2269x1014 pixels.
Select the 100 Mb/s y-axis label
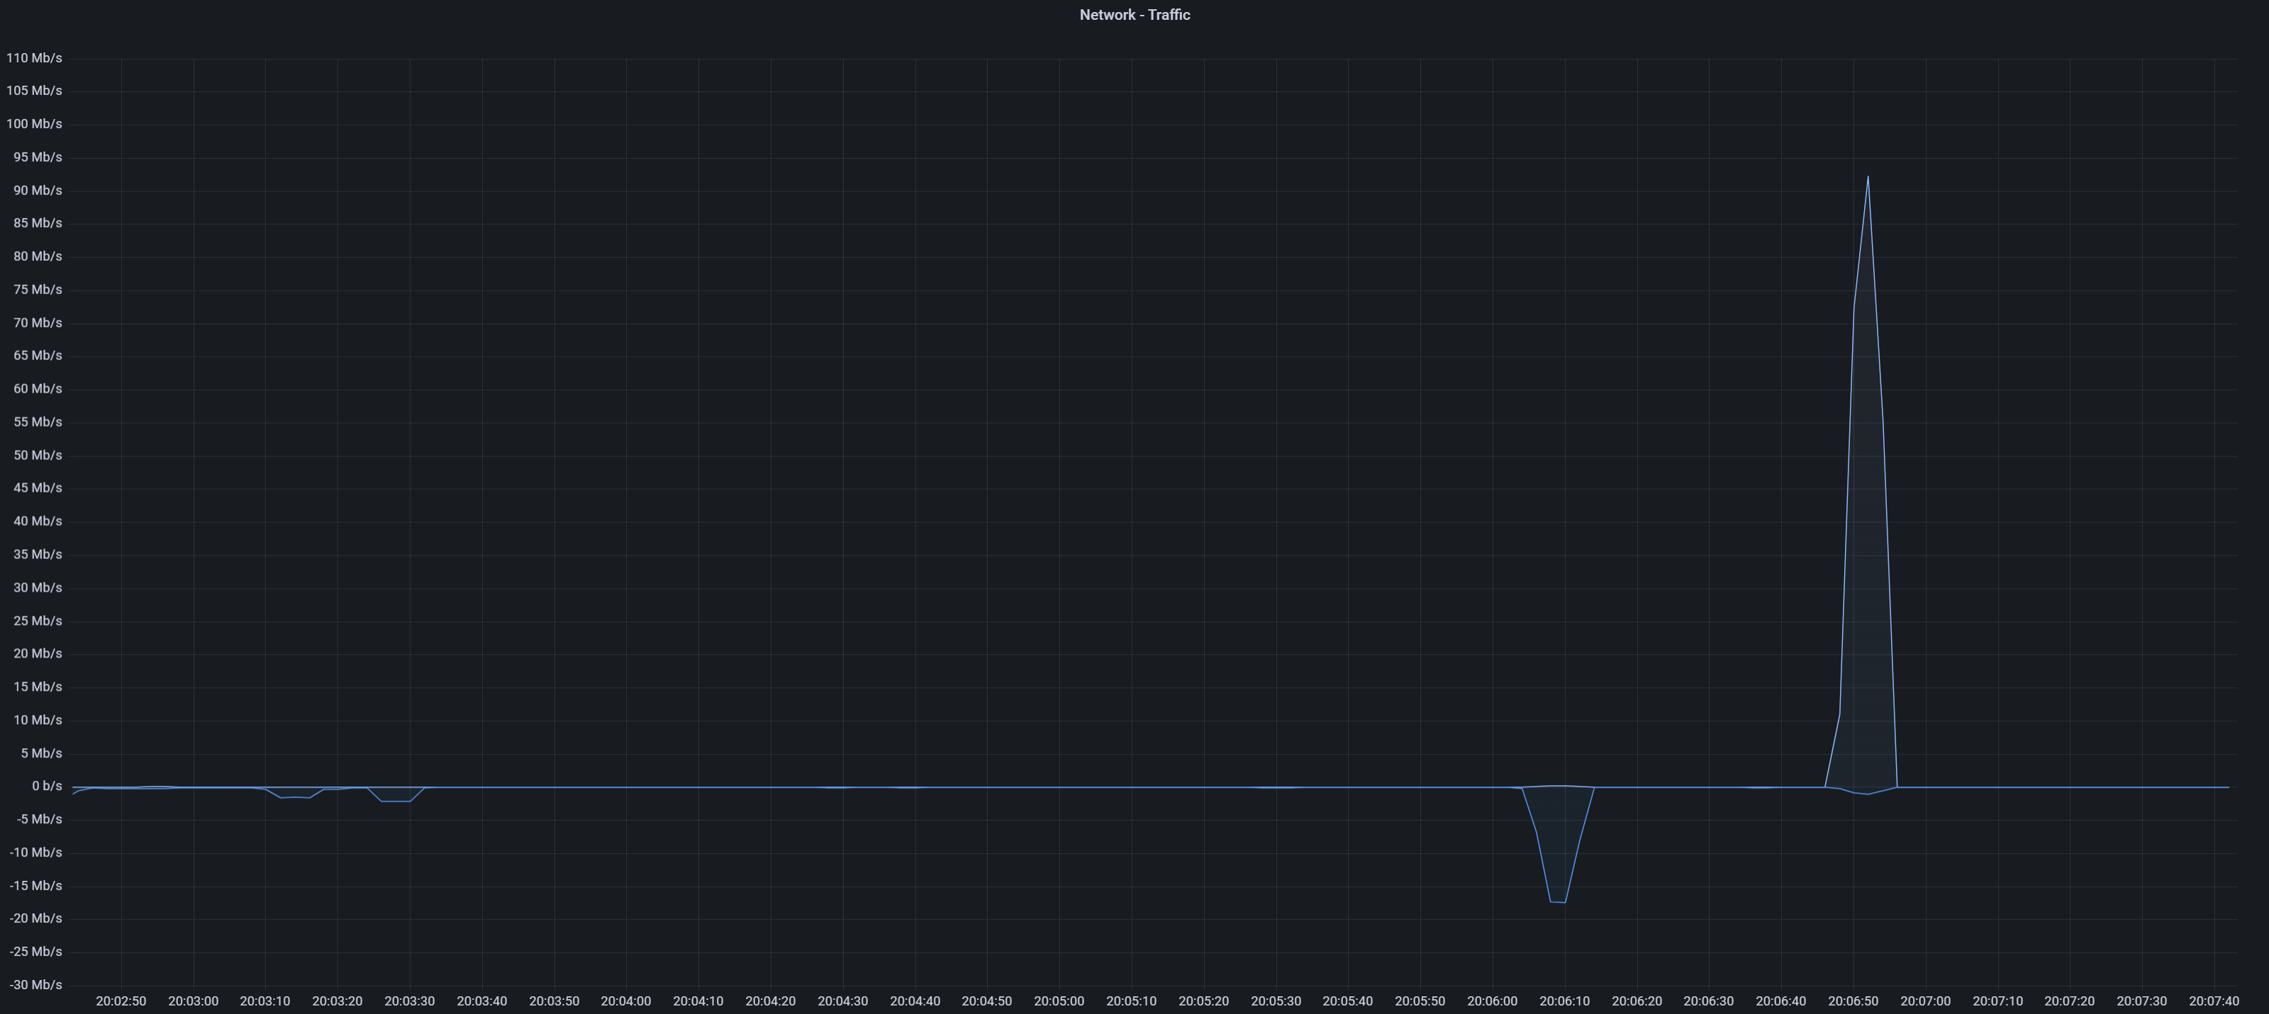click(x=34, y=124)
